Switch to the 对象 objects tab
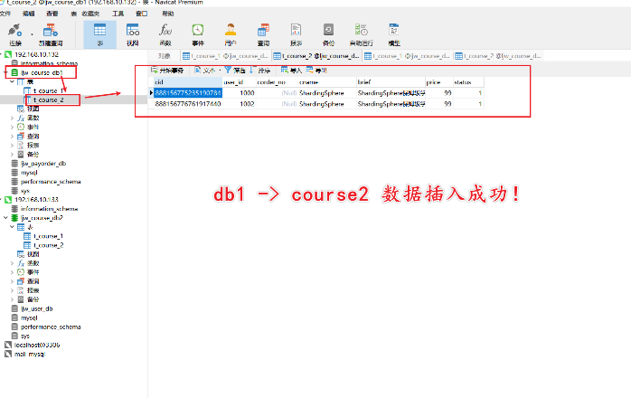Image resolution: width=631 pixels, height=398 pixels. tap(165, 56)
